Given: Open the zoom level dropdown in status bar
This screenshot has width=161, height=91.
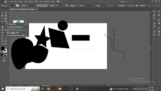Looking at the screenshot, I should 16,85.
